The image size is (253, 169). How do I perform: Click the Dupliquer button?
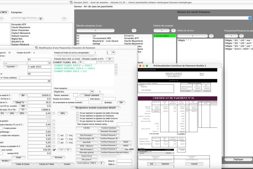pyautogui.click(x=238, y=159)
